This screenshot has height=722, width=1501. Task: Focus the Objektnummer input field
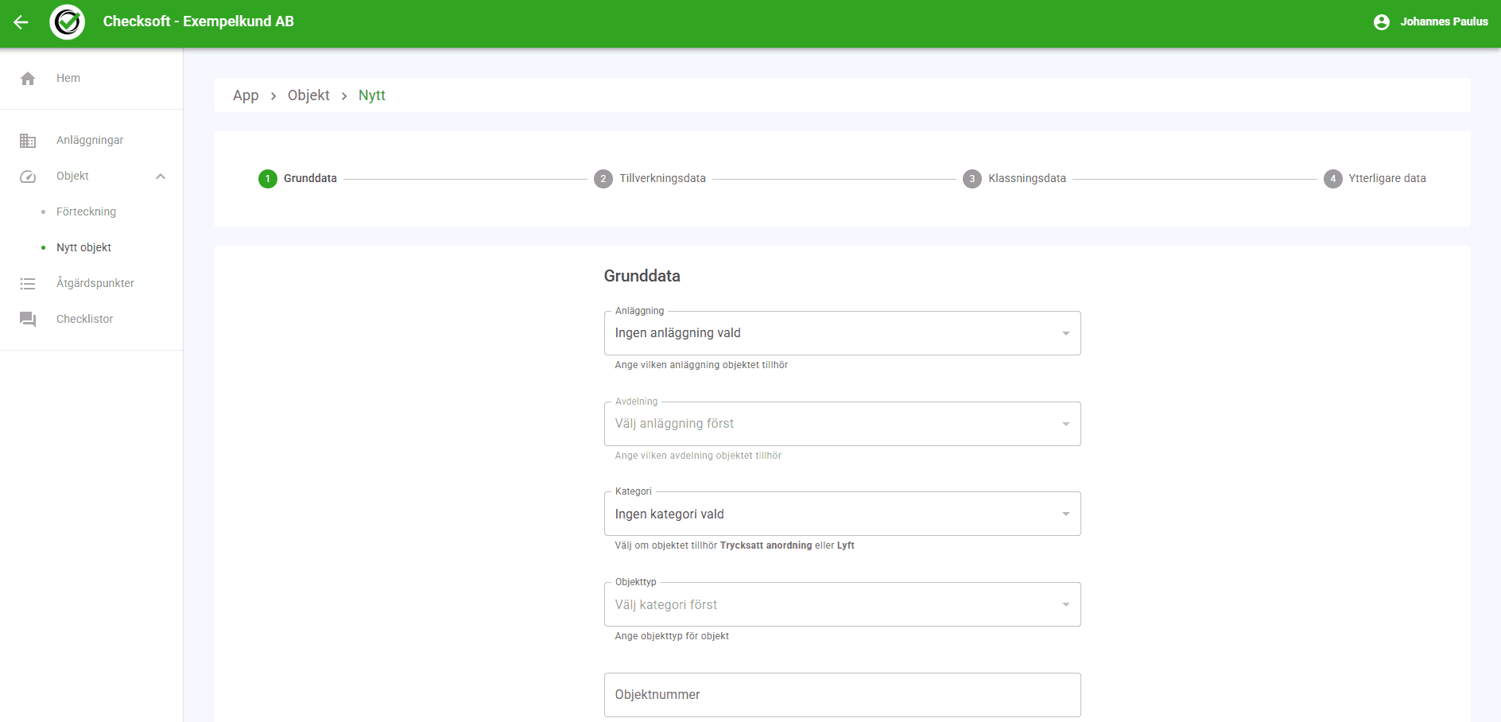842,695
